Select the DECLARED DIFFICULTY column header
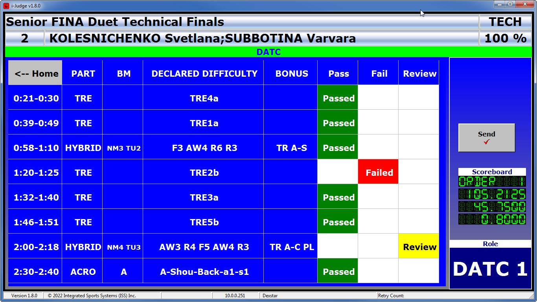537x302 pixels. (204, 73)
